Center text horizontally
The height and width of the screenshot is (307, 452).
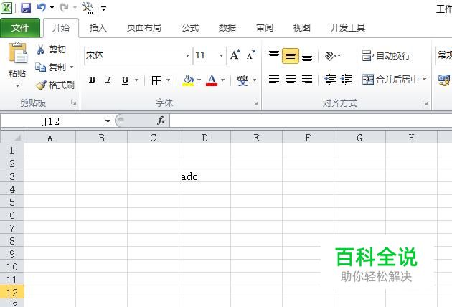(291, 79)
